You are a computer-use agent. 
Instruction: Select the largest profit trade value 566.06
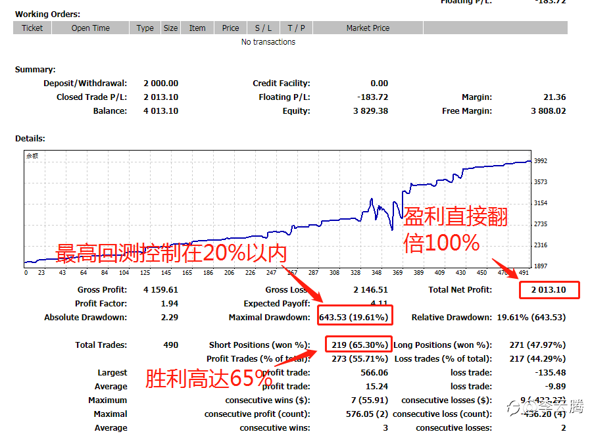pyautogui.click(x=374, y=373)
